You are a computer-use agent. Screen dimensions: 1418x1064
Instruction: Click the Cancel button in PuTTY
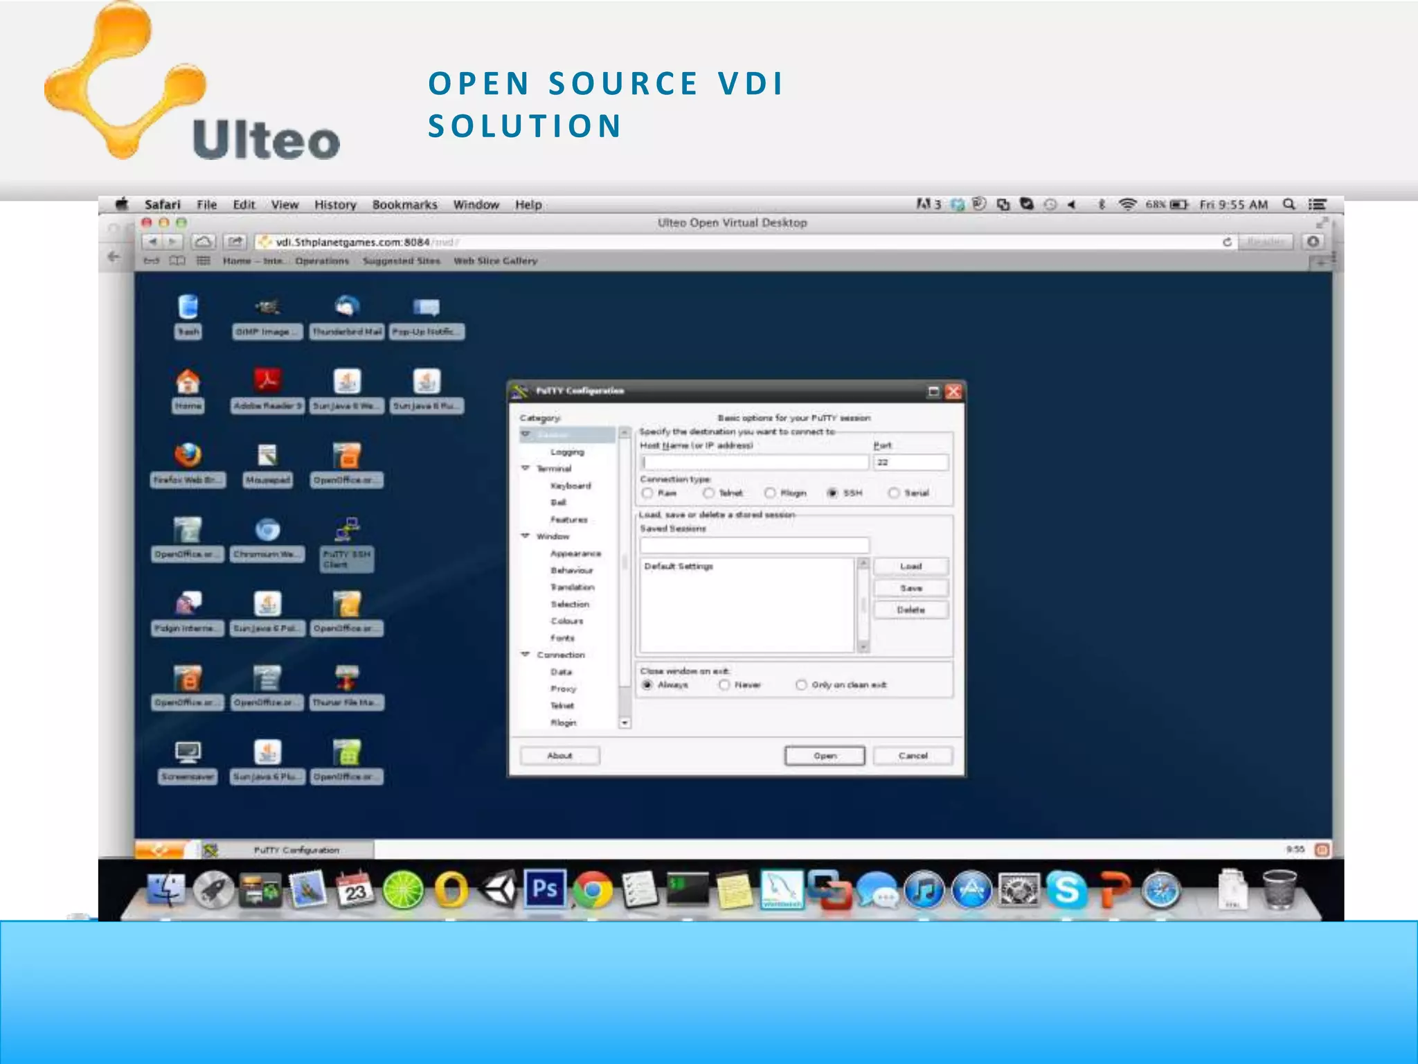(913, 756)
